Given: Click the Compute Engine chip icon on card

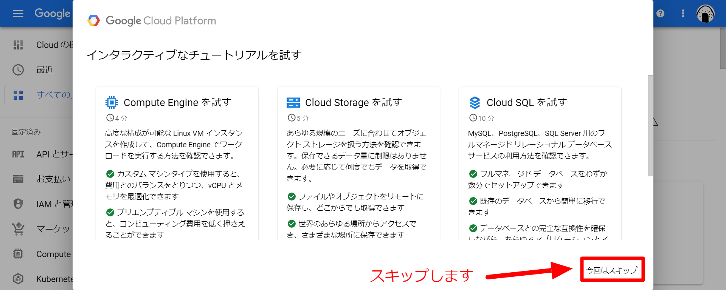Looking at the screenshot, I should pos(112,102).
